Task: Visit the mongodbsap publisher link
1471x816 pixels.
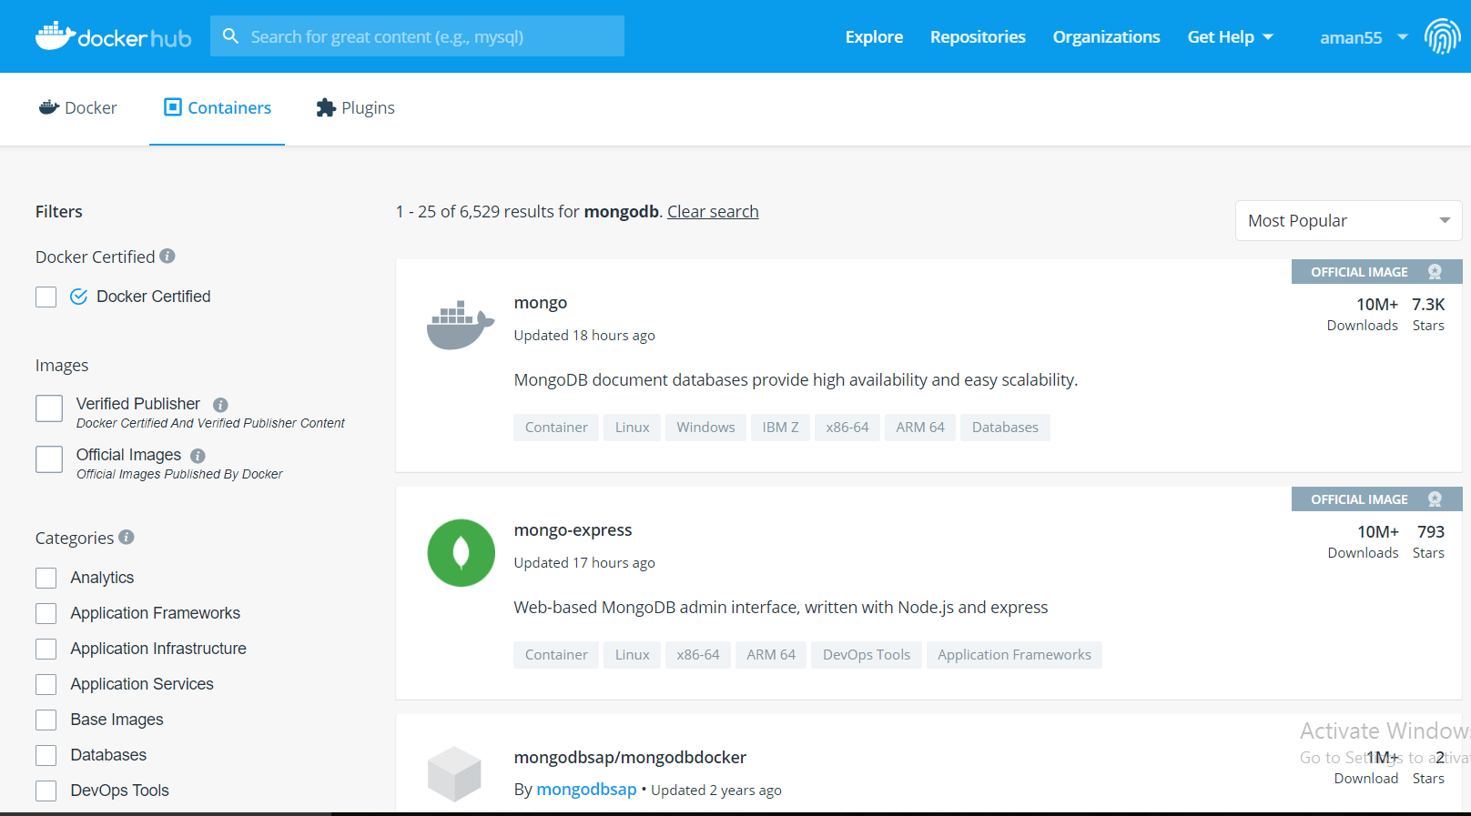Action: 586,790
